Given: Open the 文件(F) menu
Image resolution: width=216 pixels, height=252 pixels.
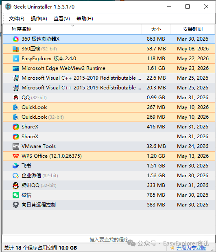Looking at the screenshot, I should coord(16,19).
